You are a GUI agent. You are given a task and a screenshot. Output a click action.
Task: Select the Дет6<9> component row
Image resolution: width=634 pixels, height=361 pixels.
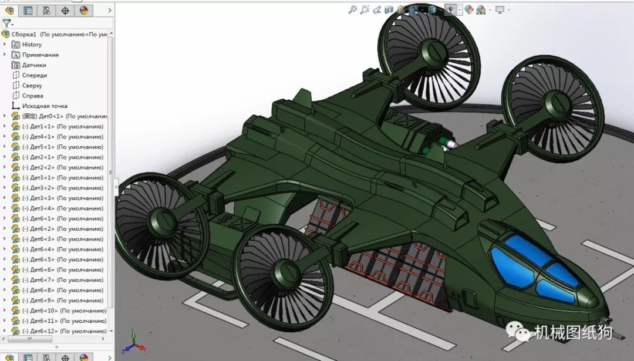[x=58, y=301]
